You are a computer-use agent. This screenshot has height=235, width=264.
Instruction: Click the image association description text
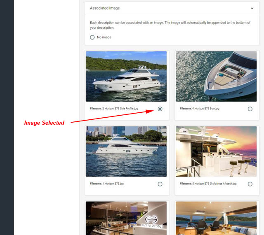click(x=170, y=25)
